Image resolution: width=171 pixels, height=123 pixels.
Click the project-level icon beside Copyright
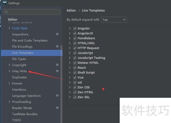point(57,65)
